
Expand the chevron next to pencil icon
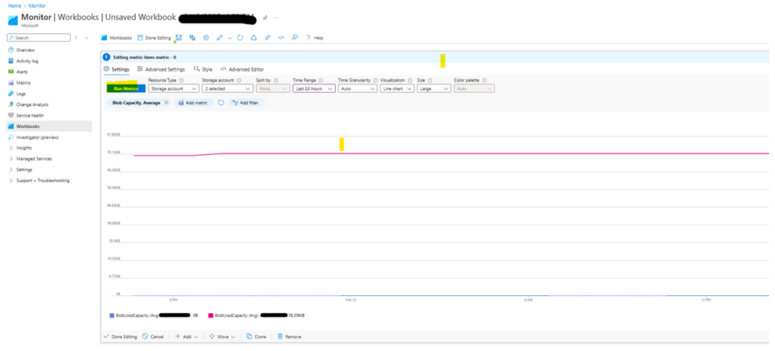click(230, 38)
